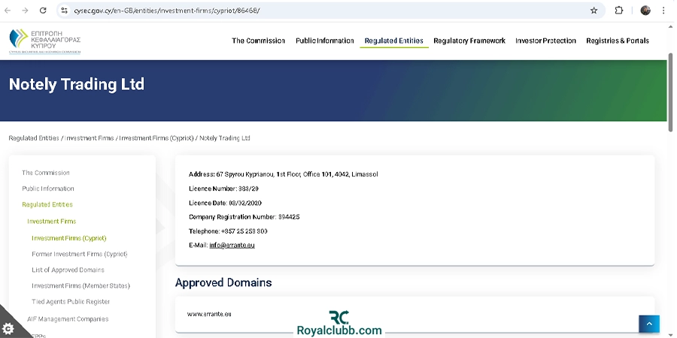677x338 pixels.
Task: Click the scroll-to-top arrow button
Action: (x=648, y=324)
